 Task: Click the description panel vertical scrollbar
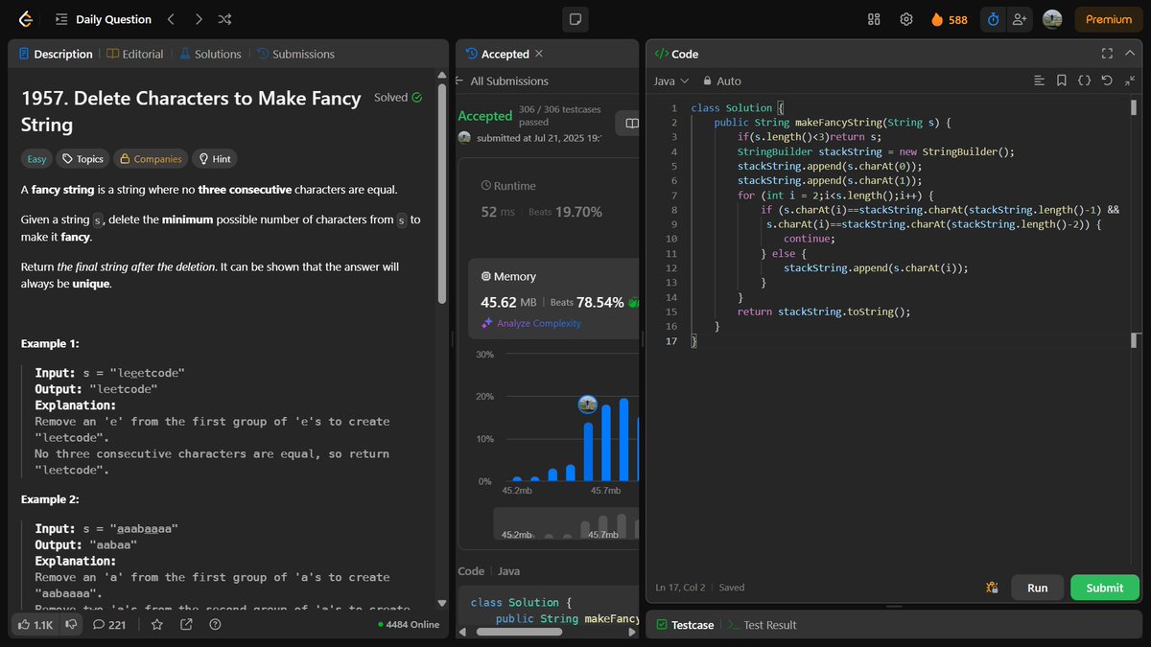pos(442,192)
